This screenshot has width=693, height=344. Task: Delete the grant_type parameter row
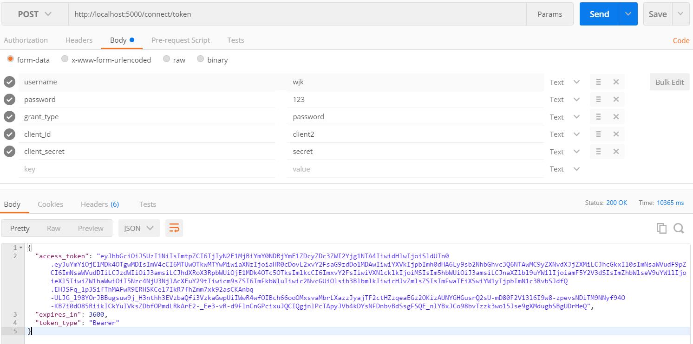[x=616, y=116]
